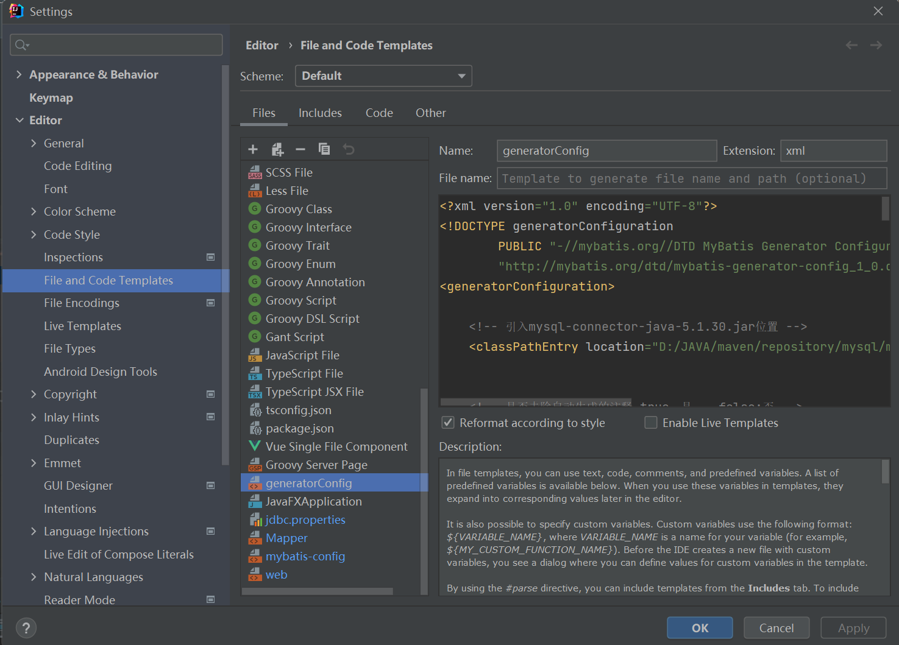Screen dimensions: 899x645
Task: Open the Scheme dropdown
Action: coord(383,76)
